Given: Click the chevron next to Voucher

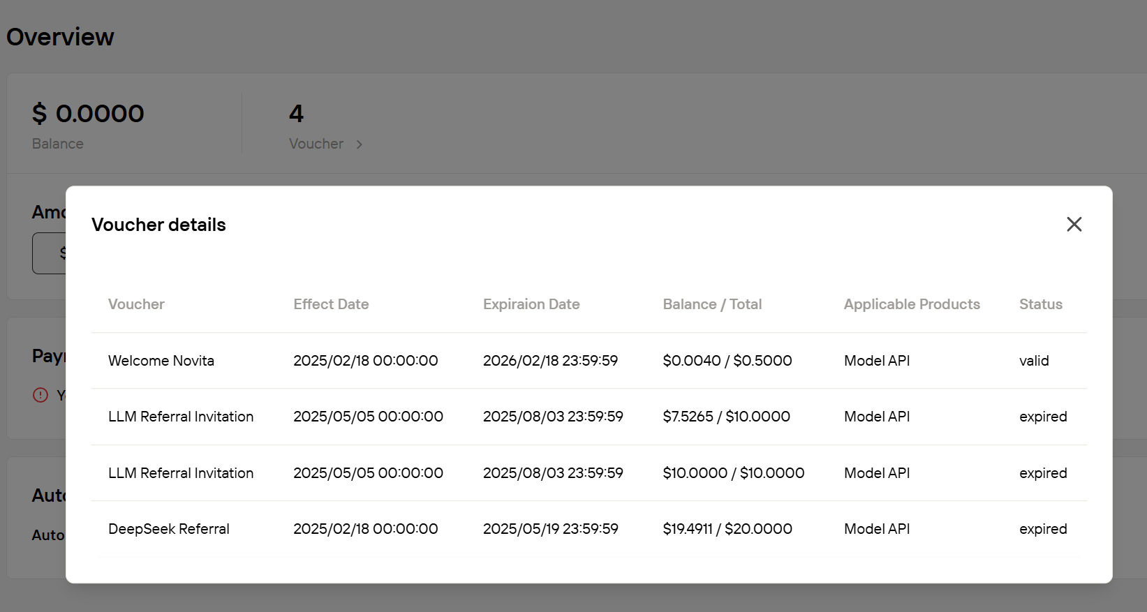Looking at the screenshot, I should (360, 144).
